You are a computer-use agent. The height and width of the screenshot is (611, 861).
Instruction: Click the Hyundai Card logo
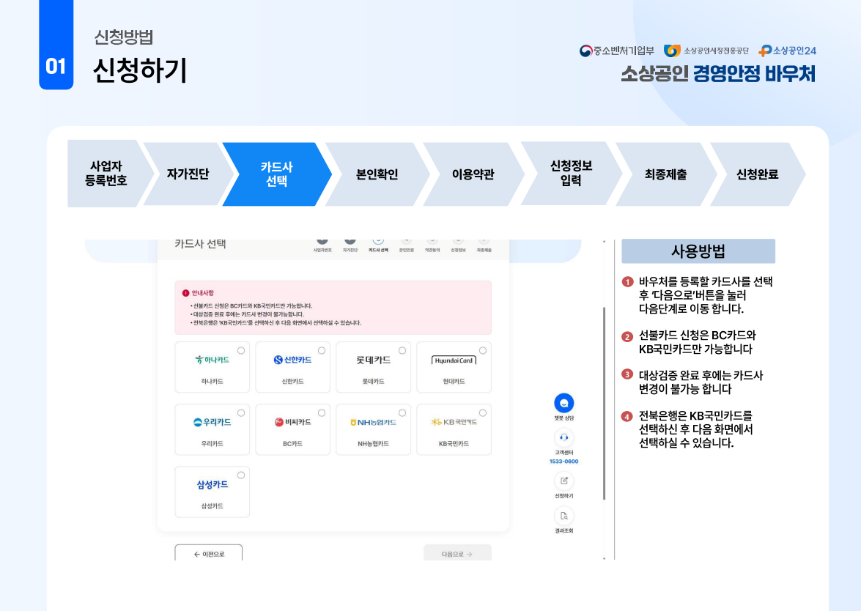click(454, 360)
